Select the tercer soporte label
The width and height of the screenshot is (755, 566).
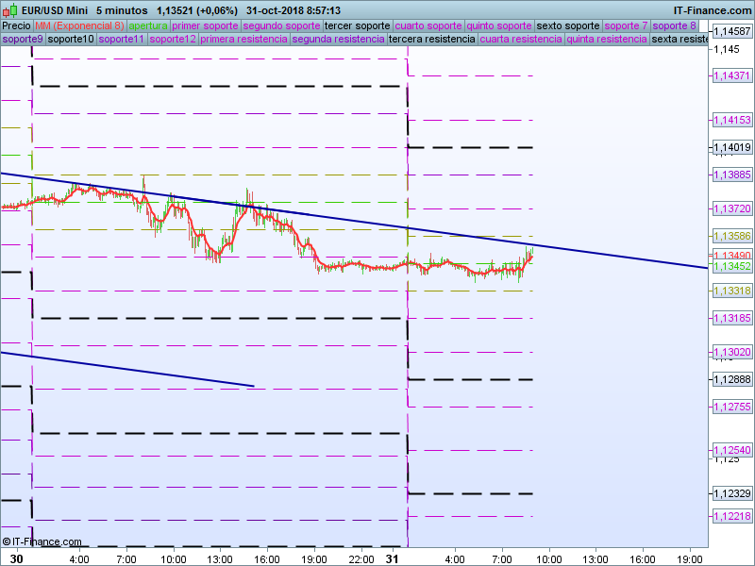pos(357,25)
